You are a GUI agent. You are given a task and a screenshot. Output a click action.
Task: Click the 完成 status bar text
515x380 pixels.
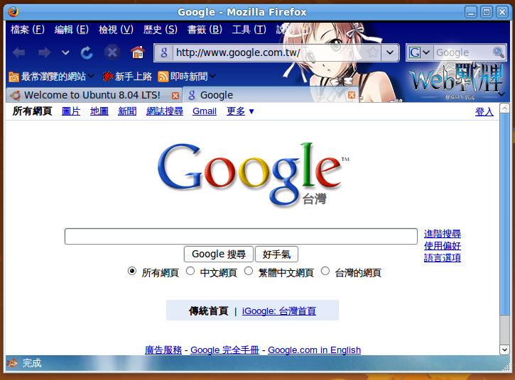coord(32,363)
